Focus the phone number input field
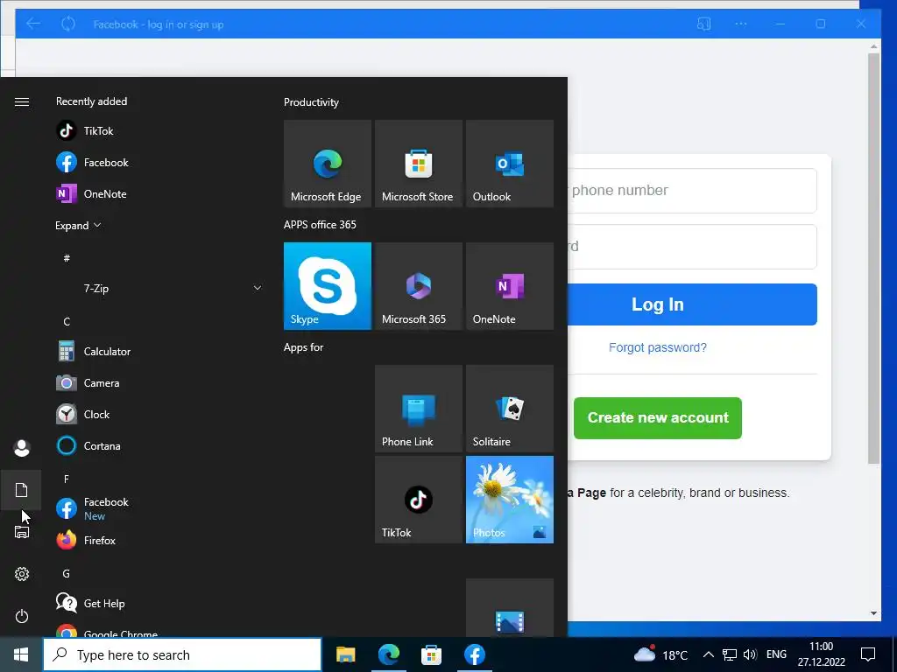This screenshot has width=897, height=672. [x=692, y=190]
